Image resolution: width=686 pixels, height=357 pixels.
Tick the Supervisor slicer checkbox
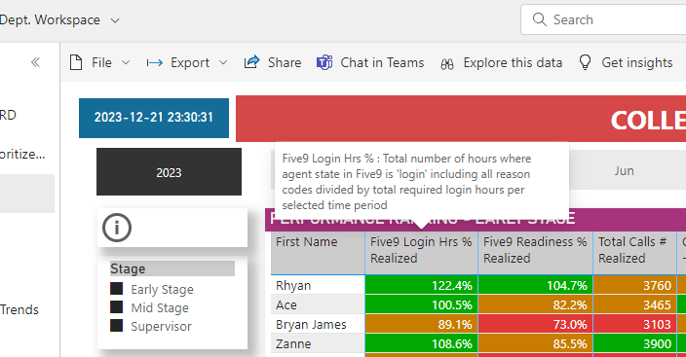tap(116, 326)
